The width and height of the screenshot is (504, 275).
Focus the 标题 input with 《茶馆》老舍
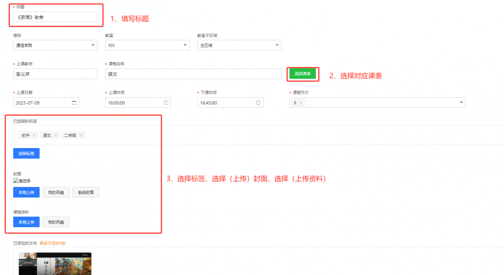tap(55, 17)
